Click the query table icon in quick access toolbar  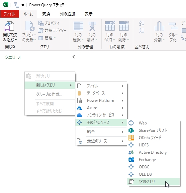tap(17, 5)
